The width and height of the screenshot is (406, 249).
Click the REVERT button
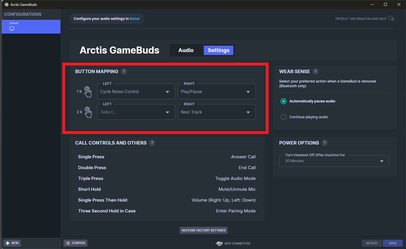[x=372, y=243]
